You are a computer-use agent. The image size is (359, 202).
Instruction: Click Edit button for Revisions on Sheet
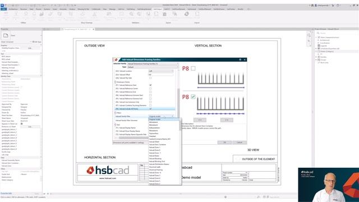30,127
